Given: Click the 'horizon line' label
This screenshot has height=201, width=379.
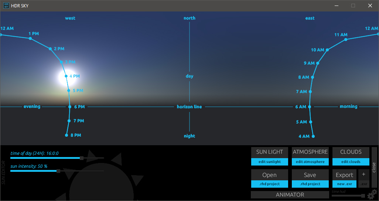Looking at the screenshot, I should 189,107.
